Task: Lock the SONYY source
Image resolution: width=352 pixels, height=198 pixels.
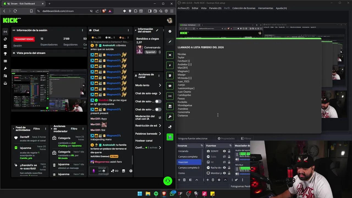Action: (229, 151)
